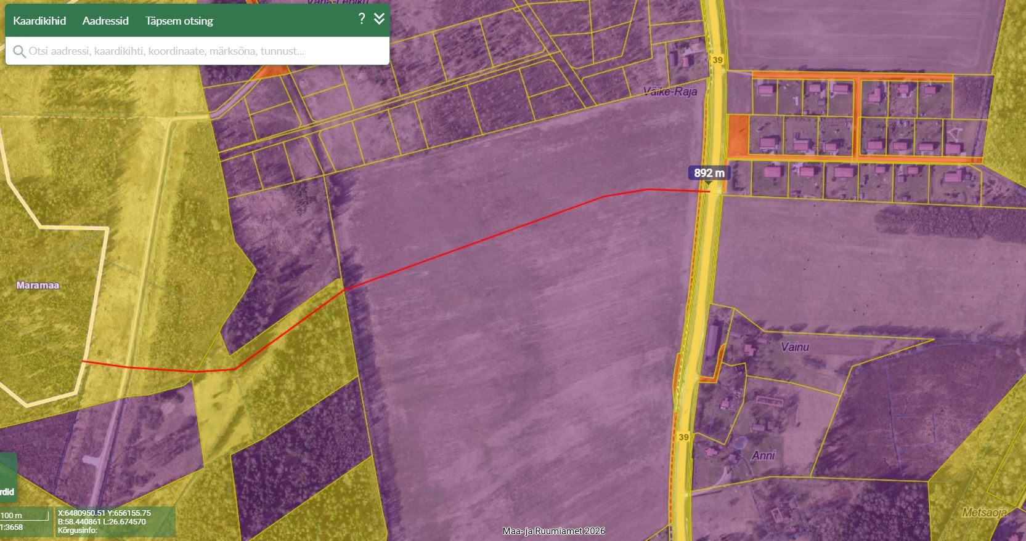This screenshot has height=541, width=1026.
Task: Click the road 39 shield near Anni
Action: coord(683,437)
